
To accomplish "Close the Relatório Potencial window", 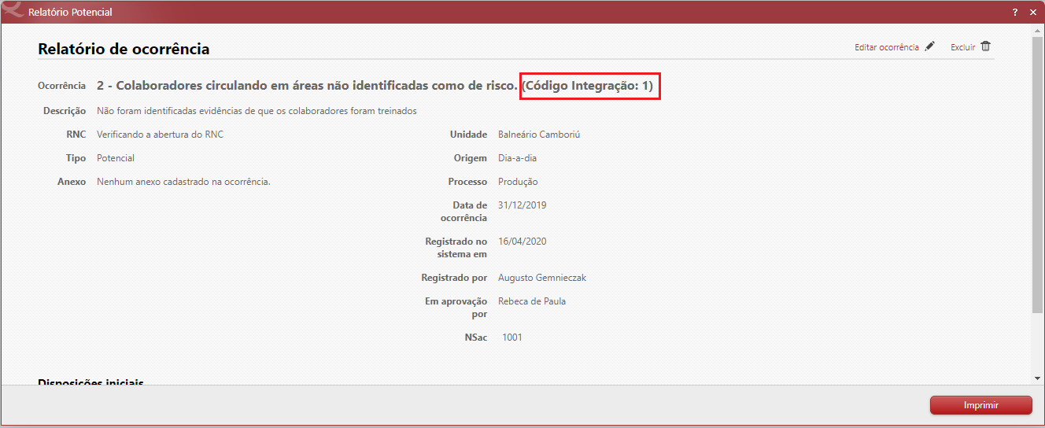I will pyautogui.click(x=1033, y=12).
